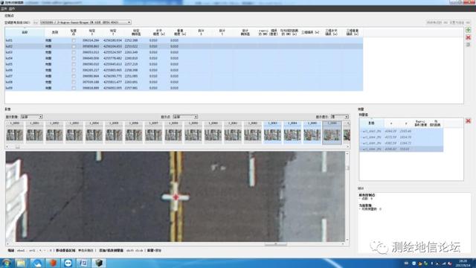Screen dimensions: 476x268
Task: Tick the checkbox in row with height 2260.810
Action: click(x=74, y=58)
